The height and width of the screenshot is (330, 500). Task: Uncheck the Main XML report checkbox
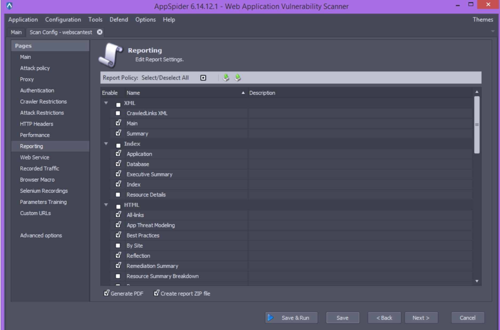pyautogui.click(x=118, y=123)
